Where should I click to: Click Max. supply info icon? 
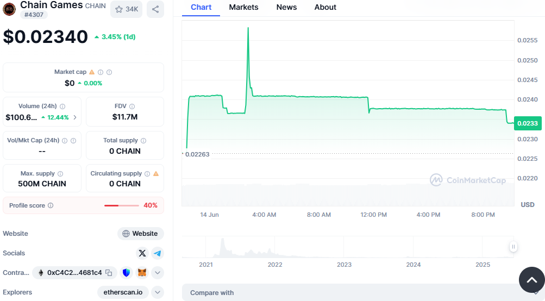pos(60,174)
